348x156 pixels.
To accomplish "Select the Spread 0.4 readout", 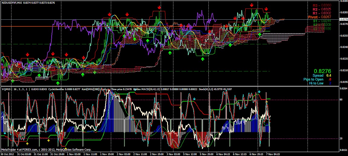I will [320, 75].
